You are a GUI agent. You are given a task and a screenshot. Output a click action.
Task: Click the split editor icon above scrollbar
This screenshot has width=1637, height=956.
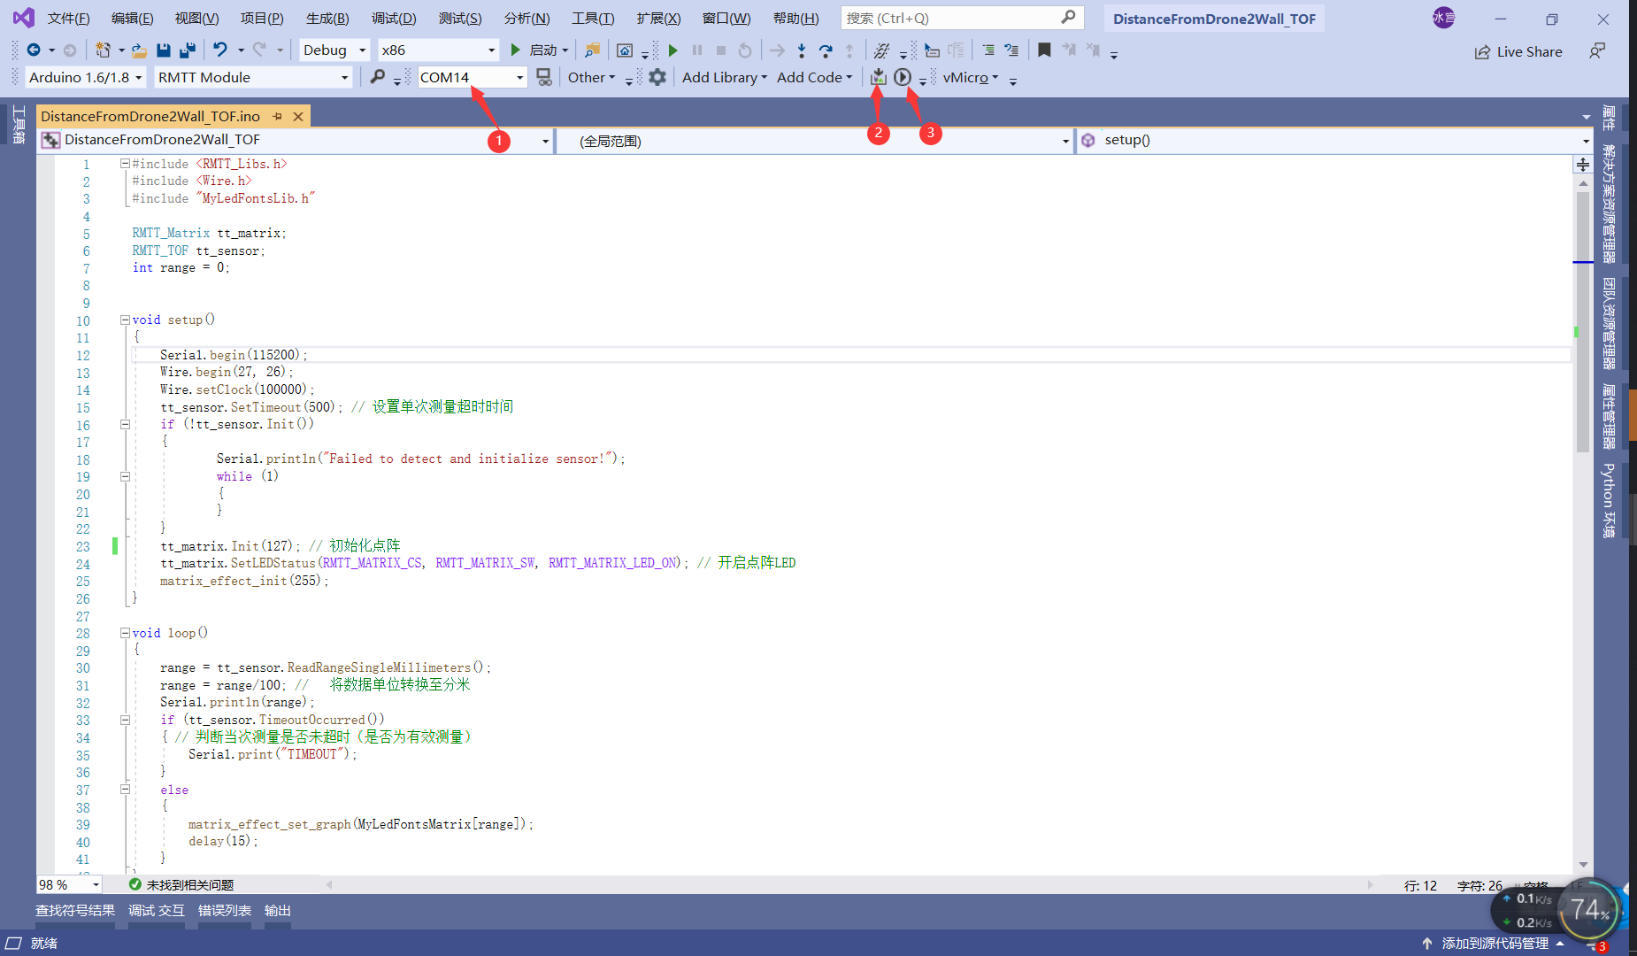[x=1583, y=165]
